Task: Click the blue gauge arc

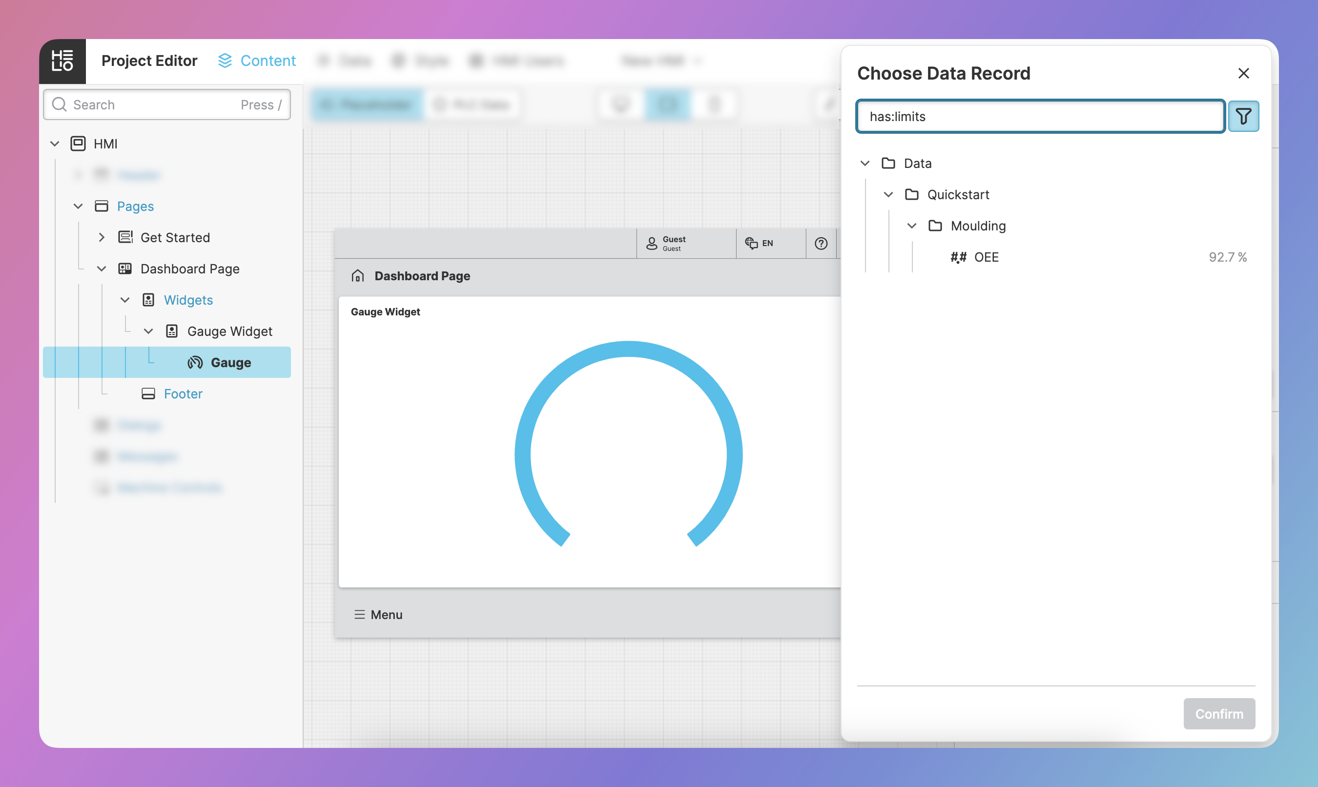Action: pos(628,349)
